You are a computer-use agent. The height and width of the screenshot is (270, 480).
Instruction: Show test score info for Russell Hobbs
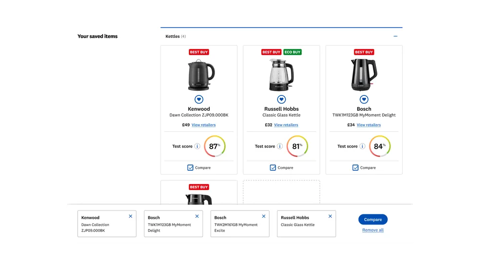(280, 146)
